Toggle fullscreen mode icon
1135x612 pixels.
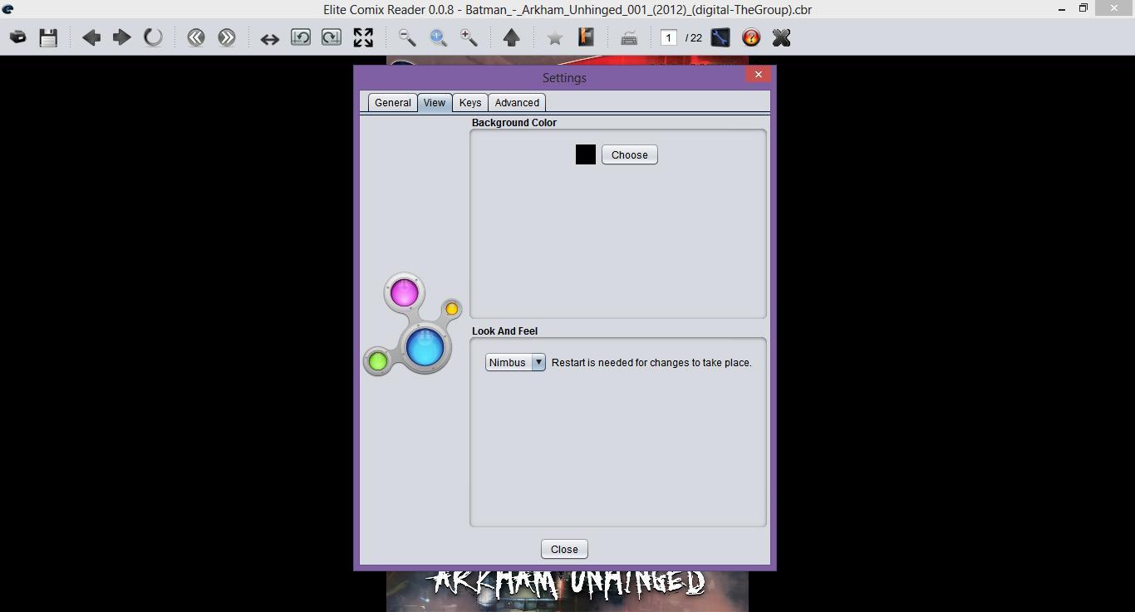(363, 37)
